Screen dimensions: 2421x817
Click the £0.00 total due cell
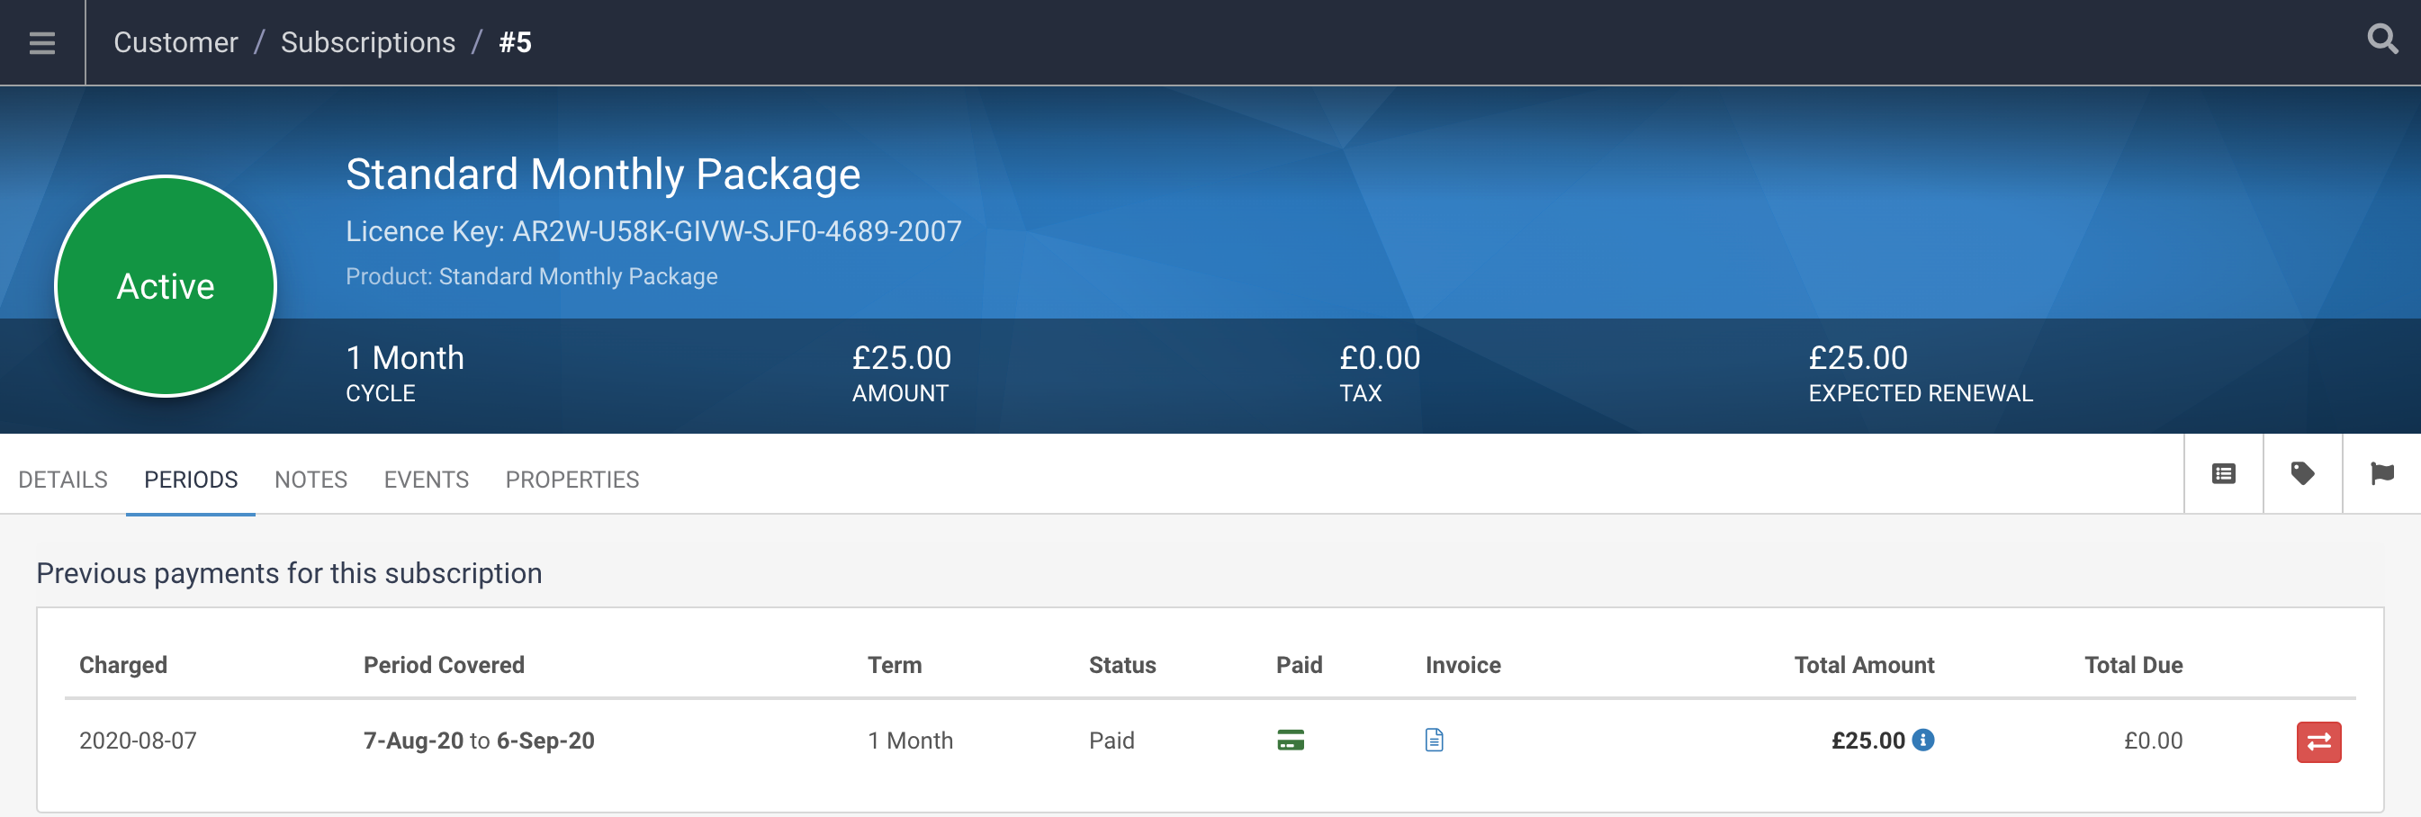[2153, 740]
